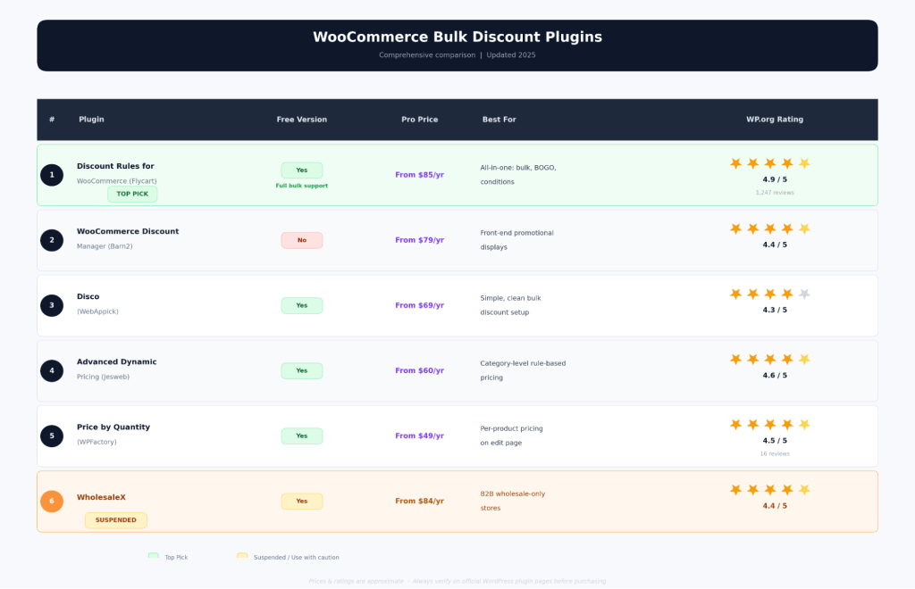Screen dimensions: 915x589
Task: Click rank badge 2 for WooCommerce Discount Manager
Action: pyautogui.click(x=52, y=240)
